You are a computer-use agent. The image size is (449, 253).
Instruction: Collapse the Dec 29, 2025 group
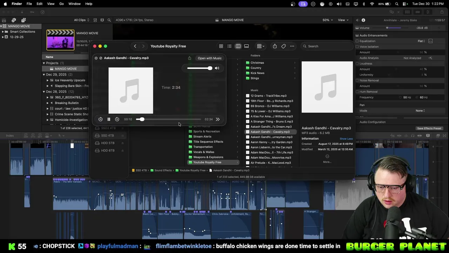tap(44, 74)
